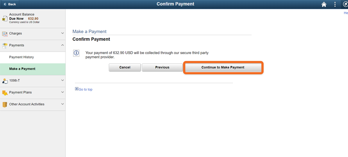The image size is (348, 157).
Task: Expand the 1098-T section chevron
Action: [x=62, y=80]
